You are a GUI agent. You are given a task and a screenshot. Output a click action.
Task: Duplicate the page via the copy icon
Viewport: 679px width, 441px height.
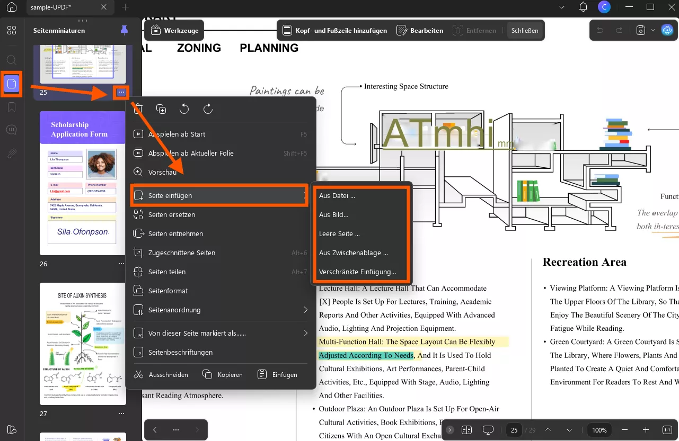(161, 109)
